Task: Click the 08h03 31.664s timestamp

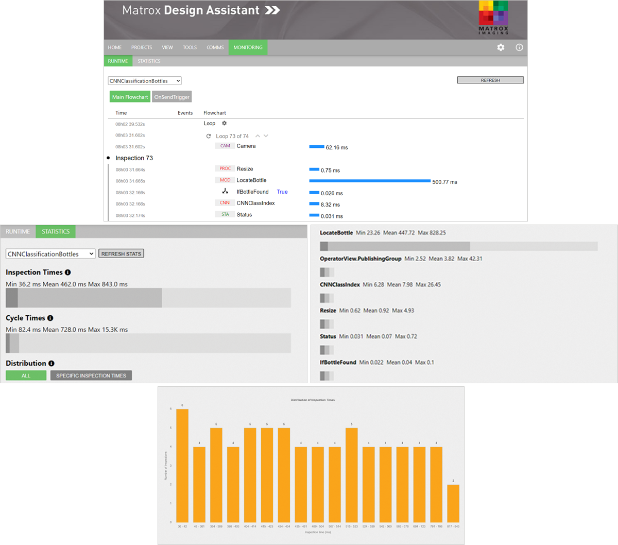Action: (x=130, y=169)
